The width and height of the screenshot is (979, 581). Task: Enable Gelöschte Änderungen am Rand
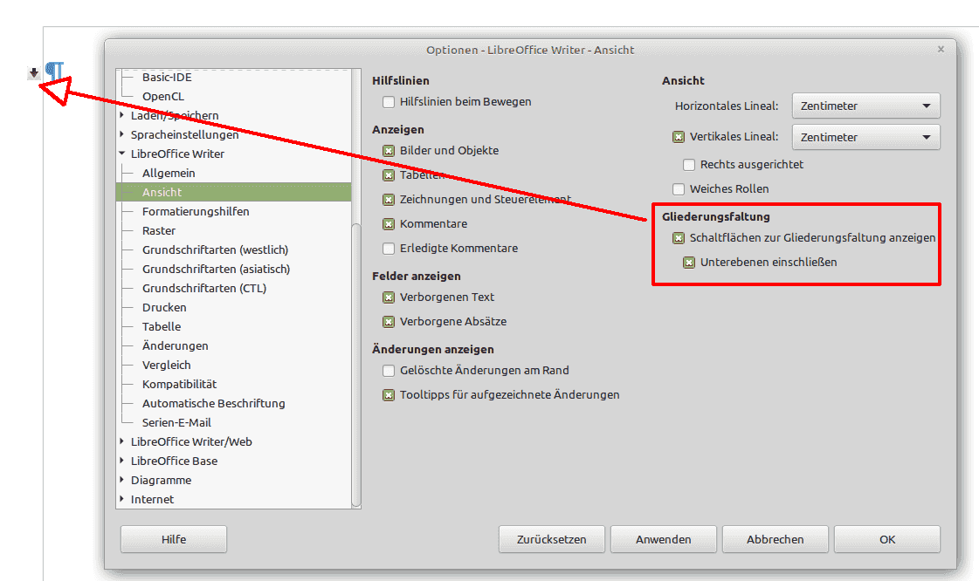click(389, 370)
